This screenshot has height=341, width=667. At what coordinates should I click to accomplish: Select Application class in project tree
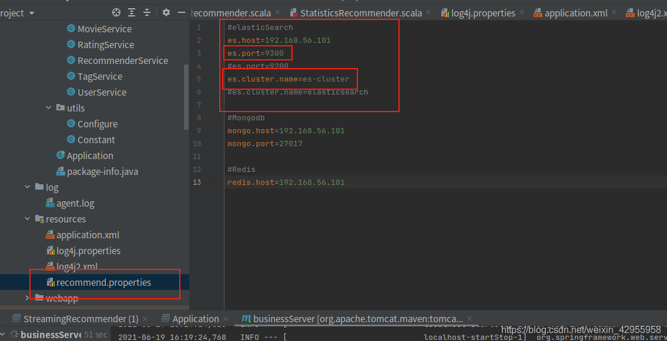tap(90, 156)
